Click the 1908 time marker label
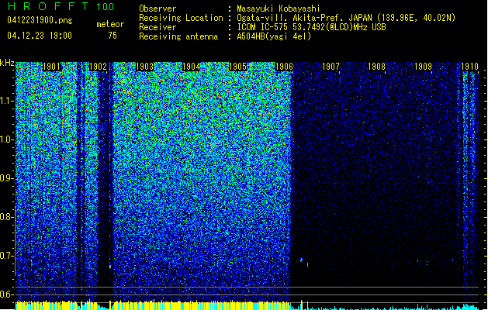This screenshot has height=310, width=488. (376, 67)
